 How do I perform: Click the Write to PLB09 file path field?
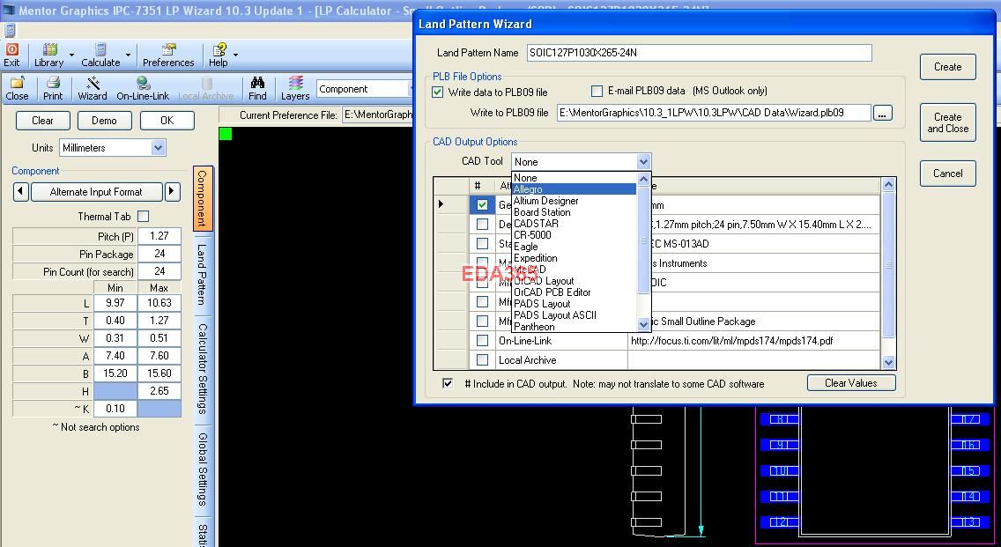tap(714, 113)
